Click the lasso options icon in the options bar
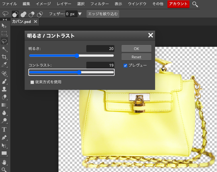The height and width of the screenshot is (172, 217). click(5, 14)
